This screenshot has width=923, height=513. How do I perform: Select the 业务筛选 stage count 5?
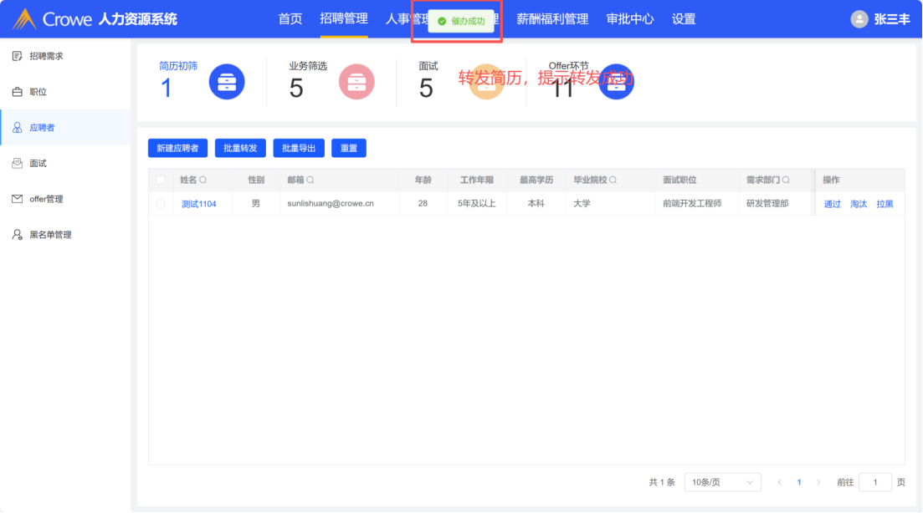296,88
